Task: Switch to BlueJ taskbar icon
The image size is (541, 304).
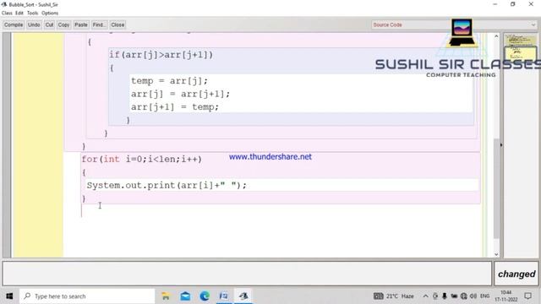Action: [243, 296]
